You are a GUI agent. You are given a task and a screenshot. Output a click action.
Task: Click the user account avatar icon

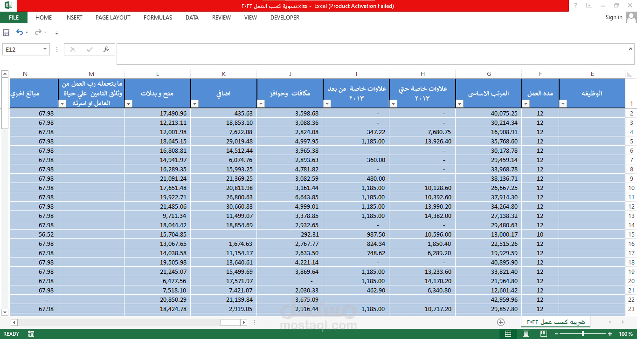click(631, 18)
